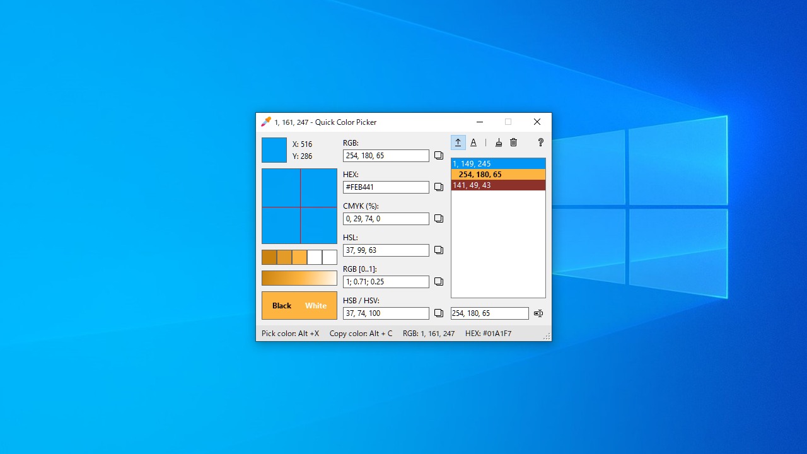Screen dimensions: 807x454
Task: Open help via the question mark icon
Action: click(x=540, y=143)
